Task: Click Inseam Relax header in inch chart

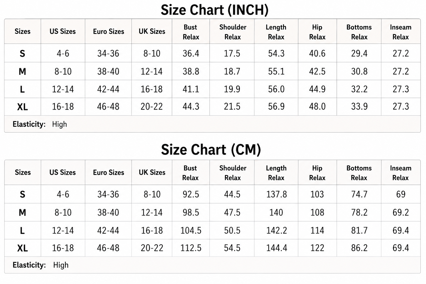Action: [400, 32]
